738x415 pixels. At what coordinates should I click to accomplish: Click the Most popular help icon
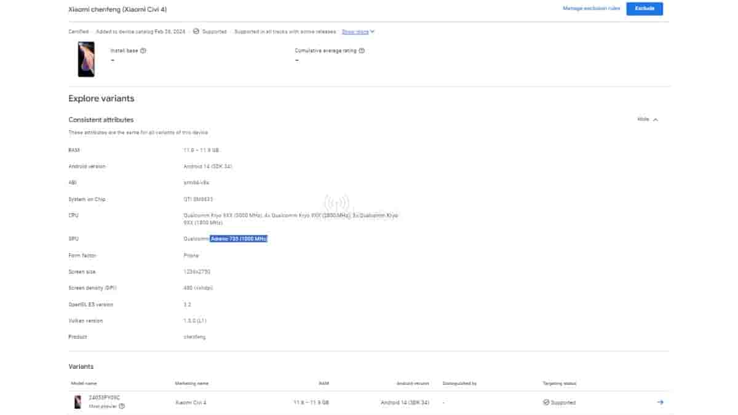point(122,406)
